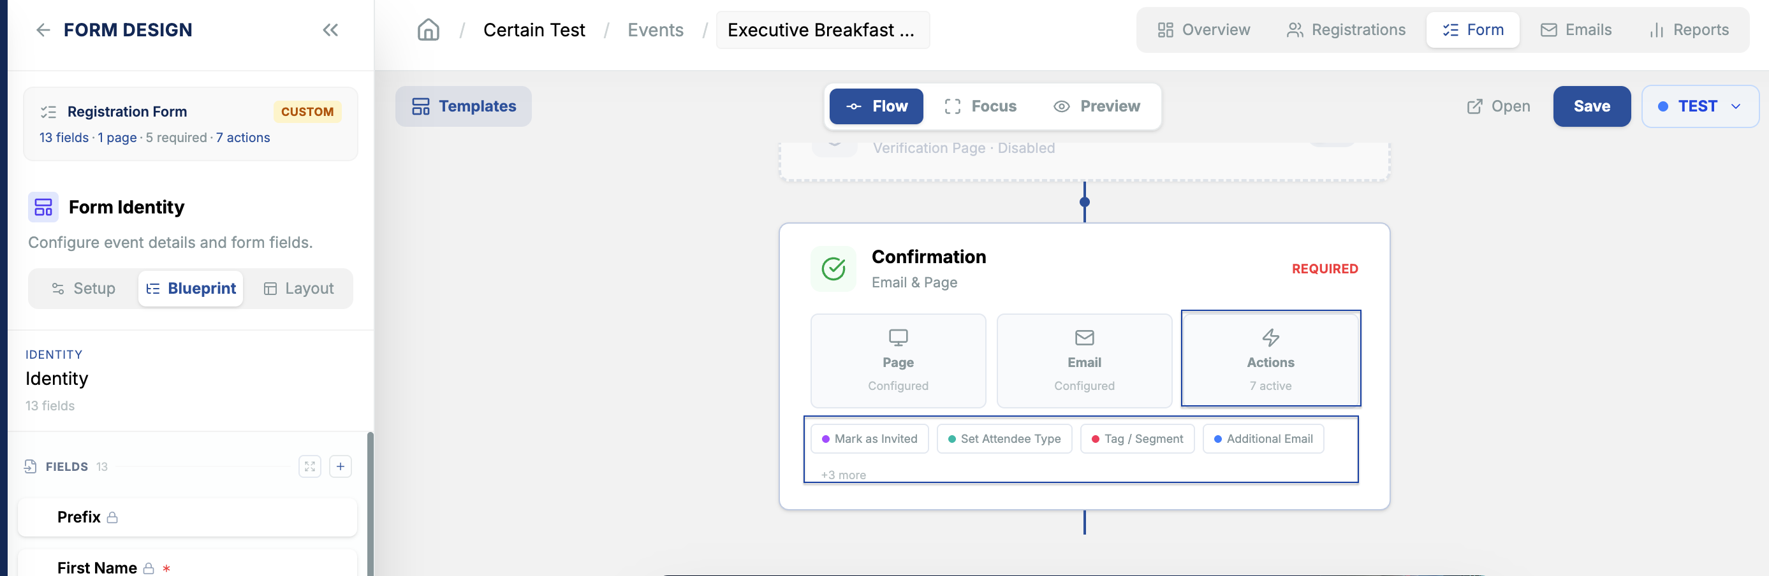Collapse the sidebar with double chevron icon
The width and height of the screenshot is (1769, 576).
(330, 30)
